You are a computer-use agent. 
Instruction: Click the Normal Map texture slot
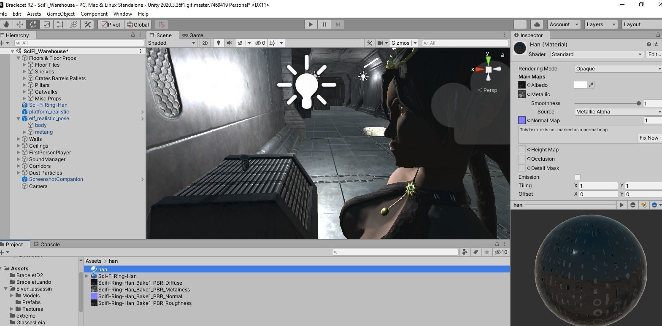[x=522, y=121]
